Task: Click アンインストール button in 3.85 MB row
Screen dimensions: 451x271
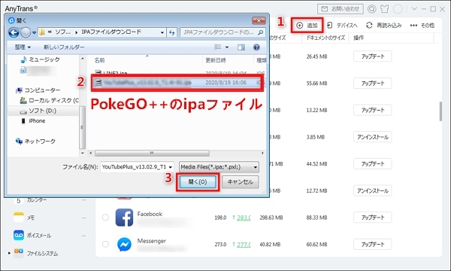Action: (x=373, y=137)
